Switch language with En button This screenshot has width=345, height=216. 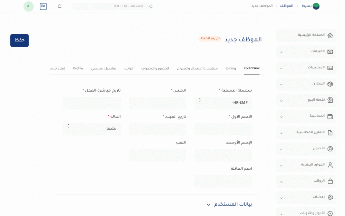tap(43, 6)
